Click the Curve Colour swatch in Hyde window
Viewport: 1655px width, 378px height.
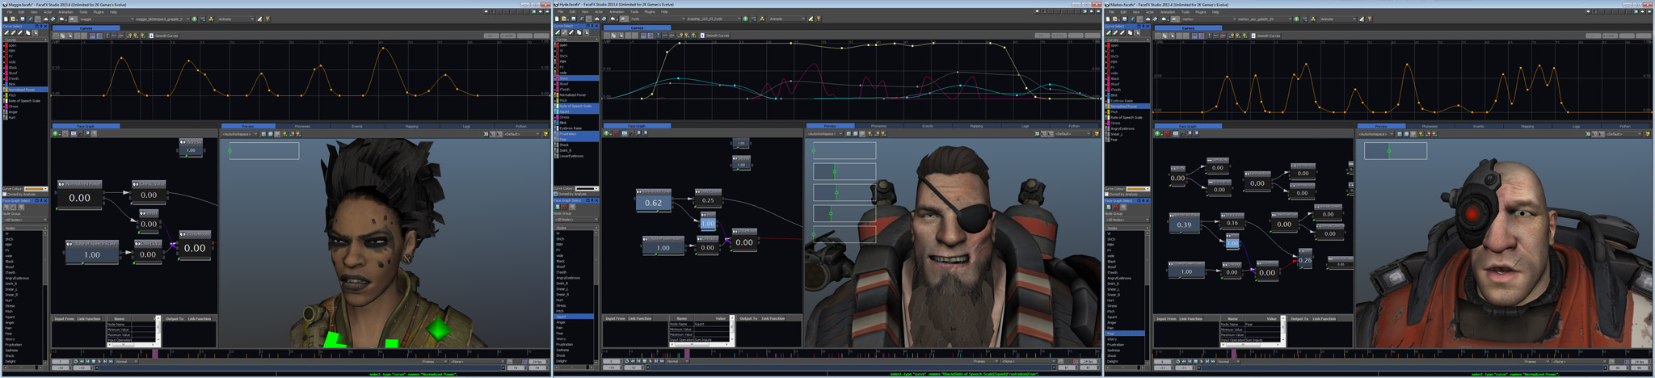pyautogui.click(x=587, y=188)
